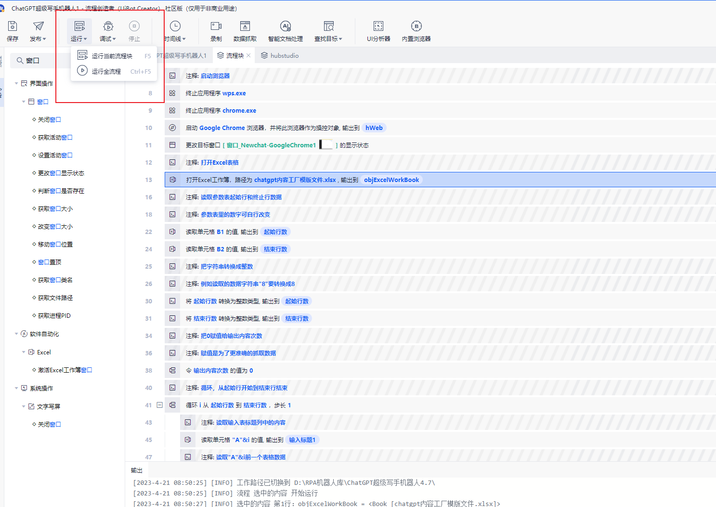The height and width of the screenshot is (507, 716).
Task: Click the Excel icon of the 打开Excel工作簿 step
Action: coord(173,180)
